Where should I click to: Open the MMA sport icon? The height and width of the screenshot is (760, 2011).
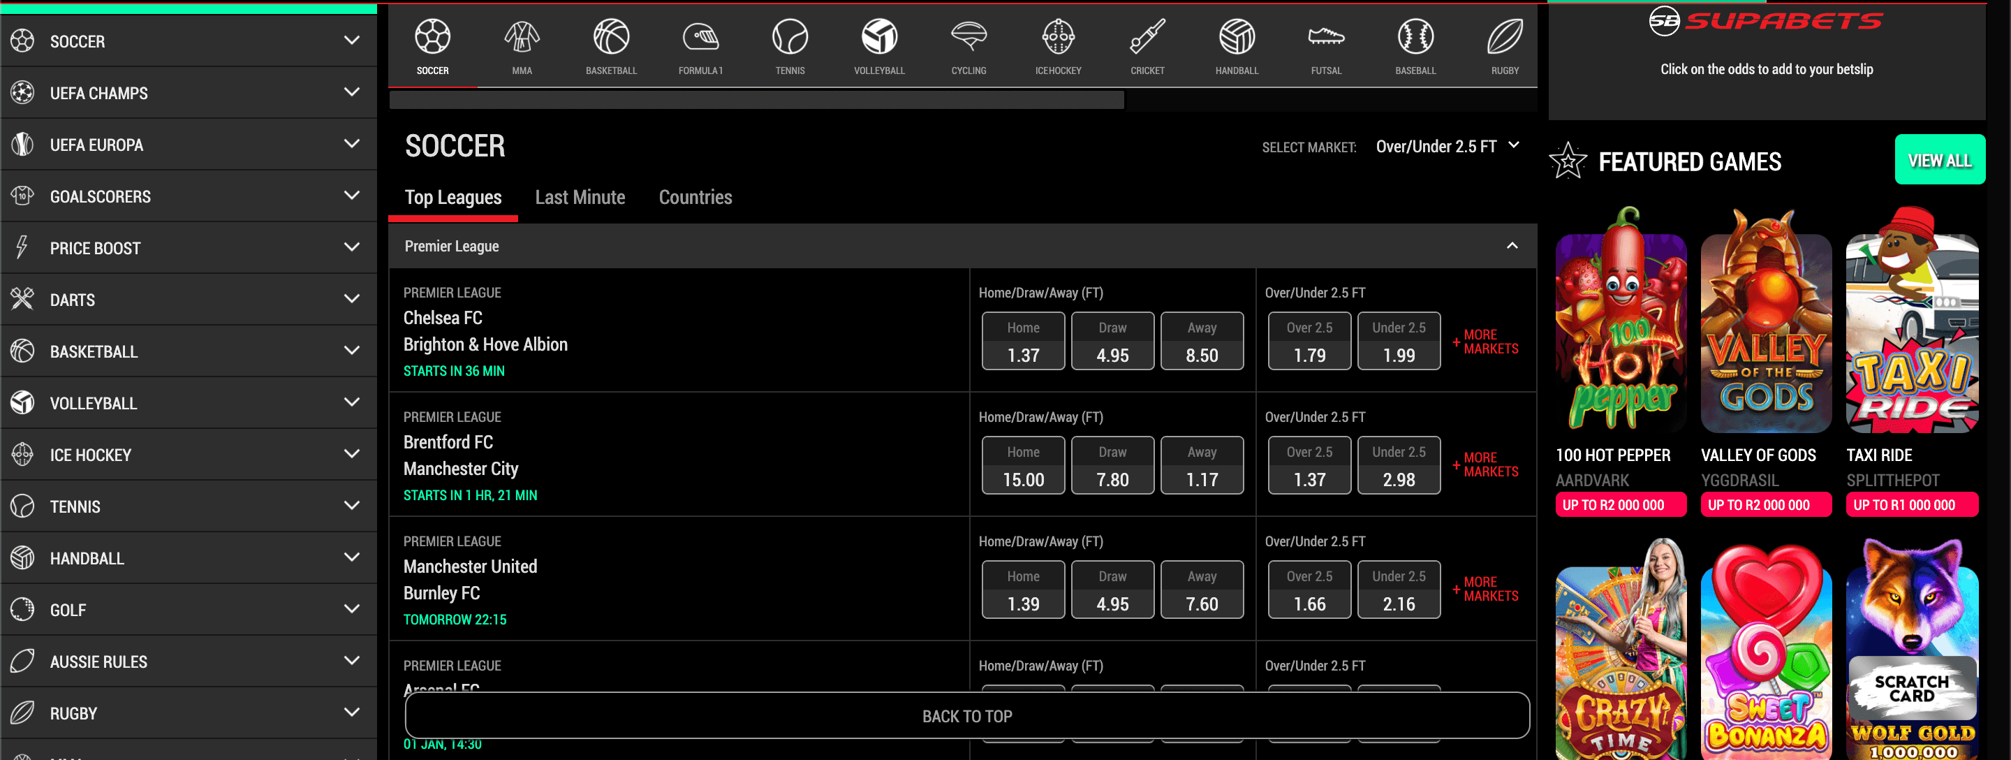(522, 37)
